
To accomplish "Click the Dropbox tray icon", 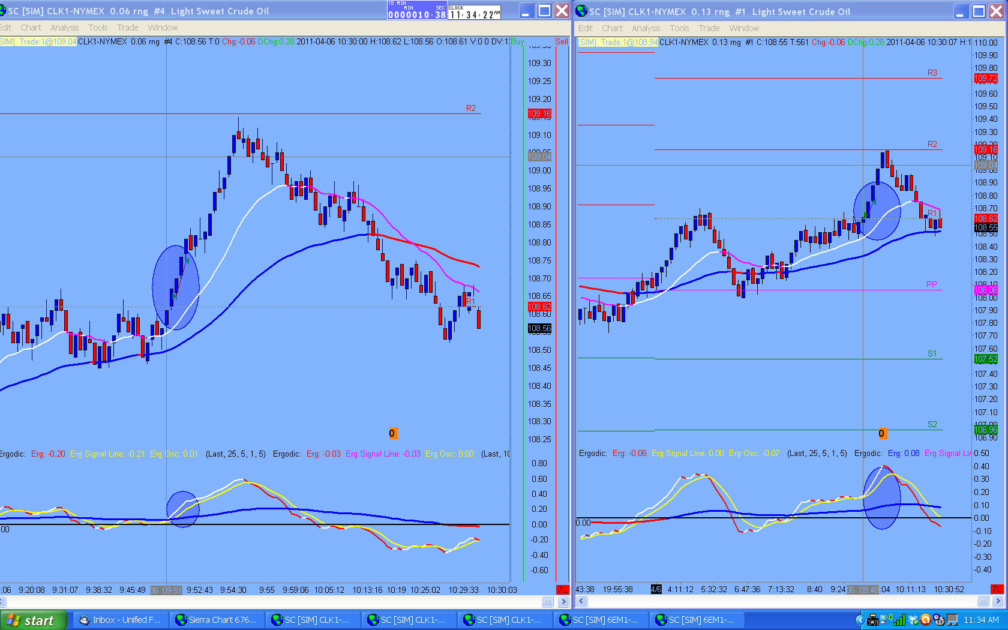I will pos(913,620).
